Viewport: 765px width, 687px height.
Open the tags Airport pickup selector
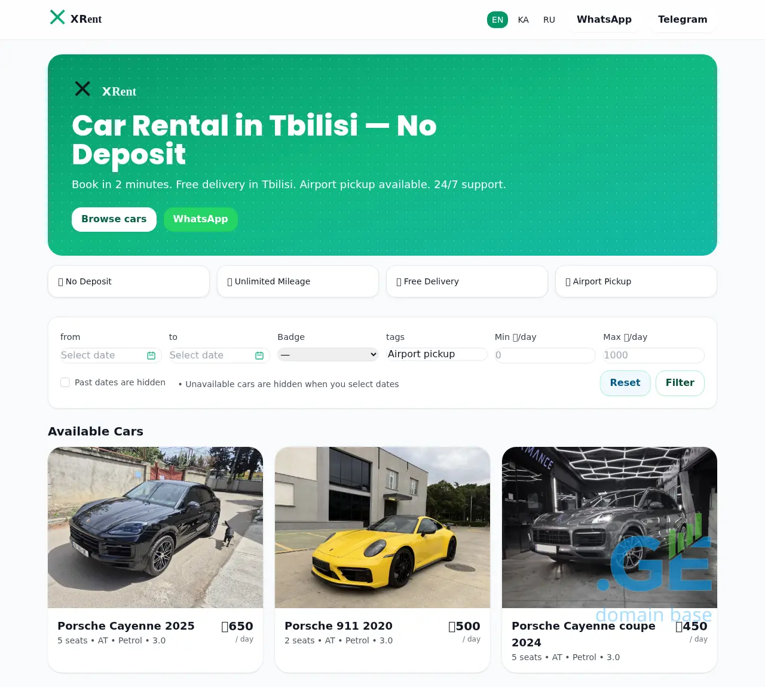(x=436, y=354)
